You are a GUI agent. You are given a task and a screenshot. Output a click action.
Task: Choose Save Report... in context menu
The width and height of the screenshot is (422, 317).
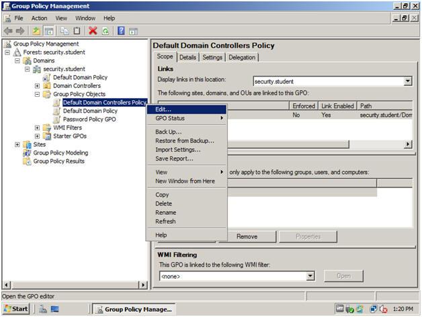(187, 158)
